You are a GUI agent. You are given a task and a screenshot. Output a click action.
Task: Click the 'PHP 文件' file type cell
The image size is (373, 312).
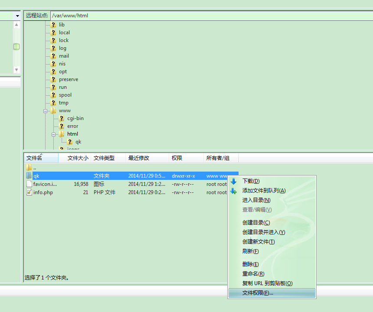coord(105,192)
